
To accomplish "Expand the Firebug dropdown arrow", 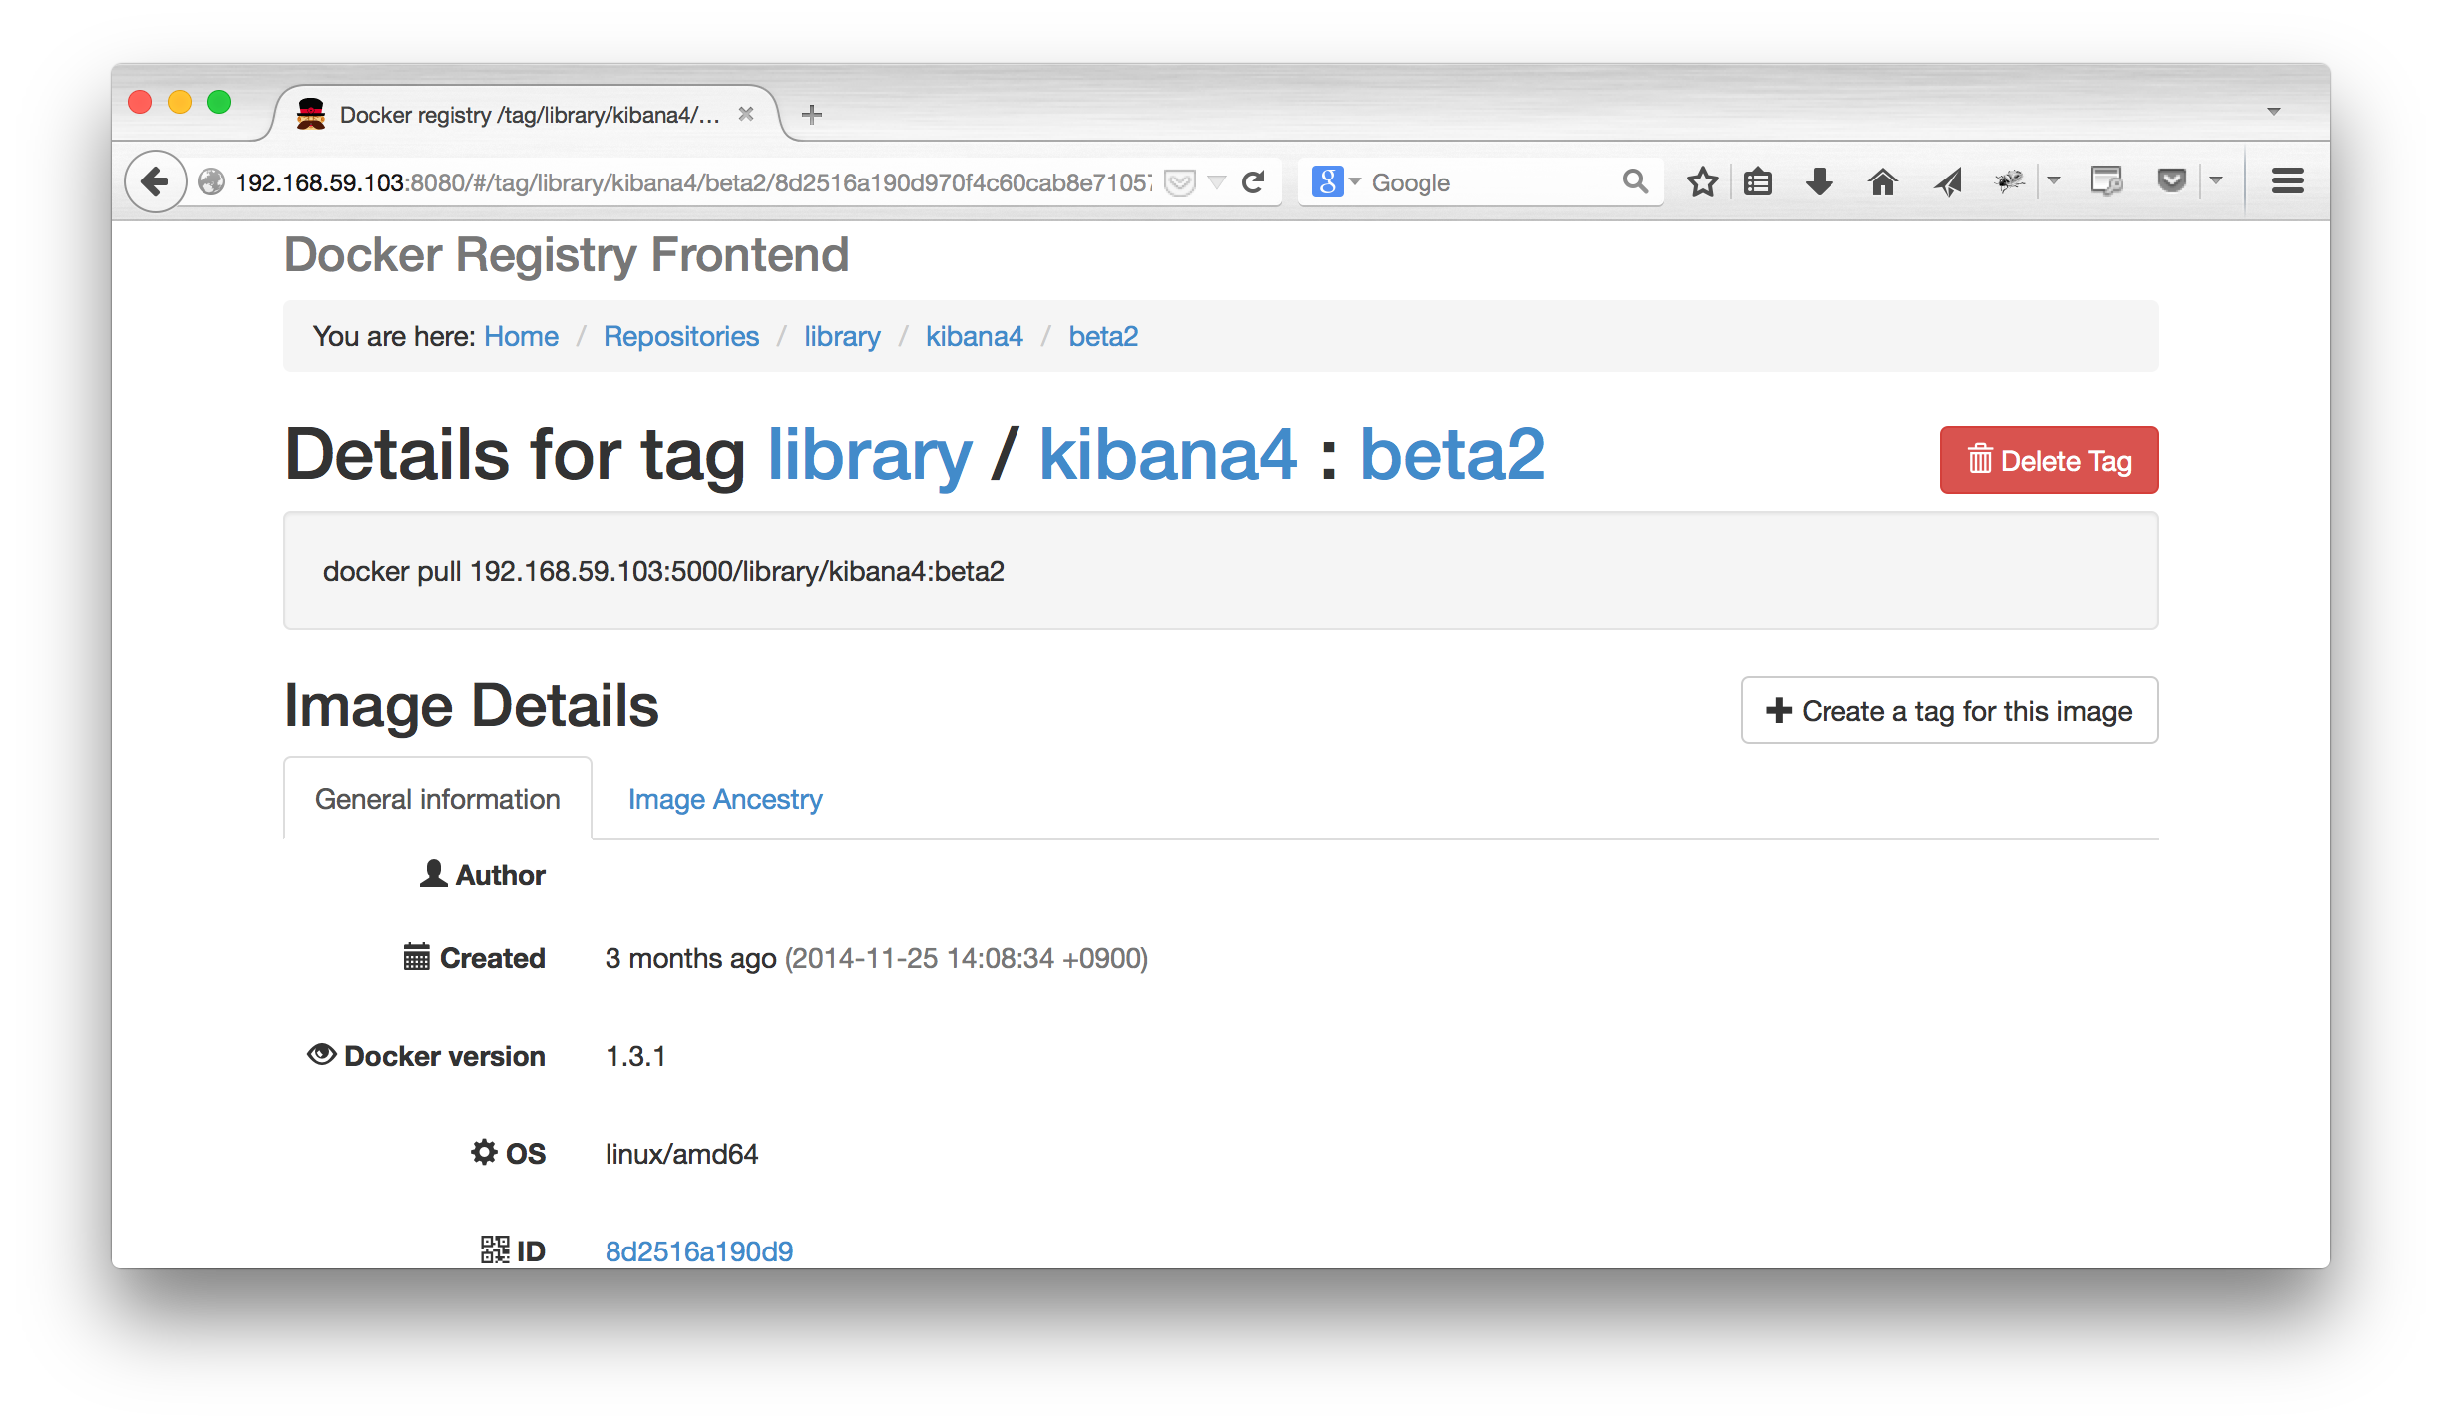I will coord(2054,181).
